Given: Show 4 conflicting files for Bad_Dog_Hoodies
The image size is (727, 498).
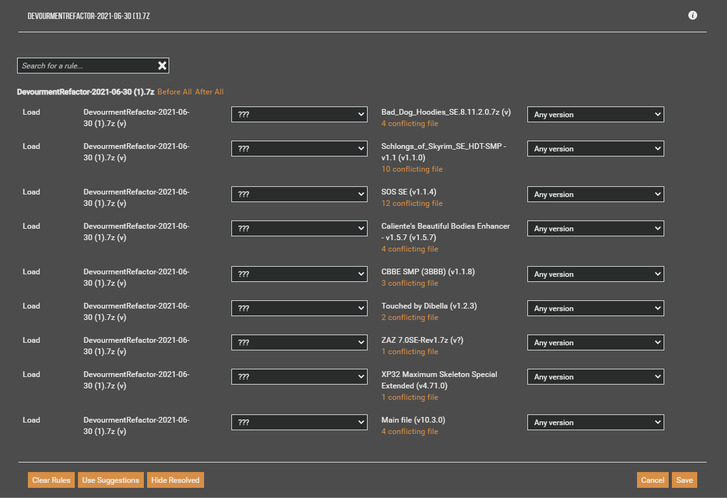Looking at the screenshot, I should click(x=410, y=124).
